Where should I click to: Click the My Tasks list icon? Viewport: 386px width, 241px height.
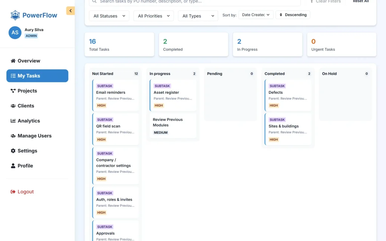(x=13, y=76)
